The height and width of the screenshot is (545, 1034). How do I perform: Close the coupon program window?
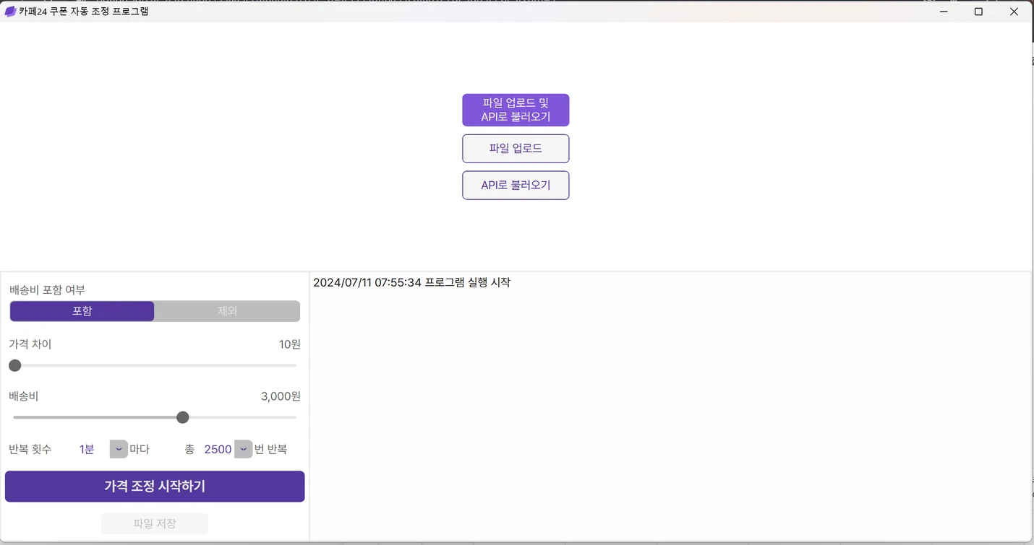click(1014, 12)
